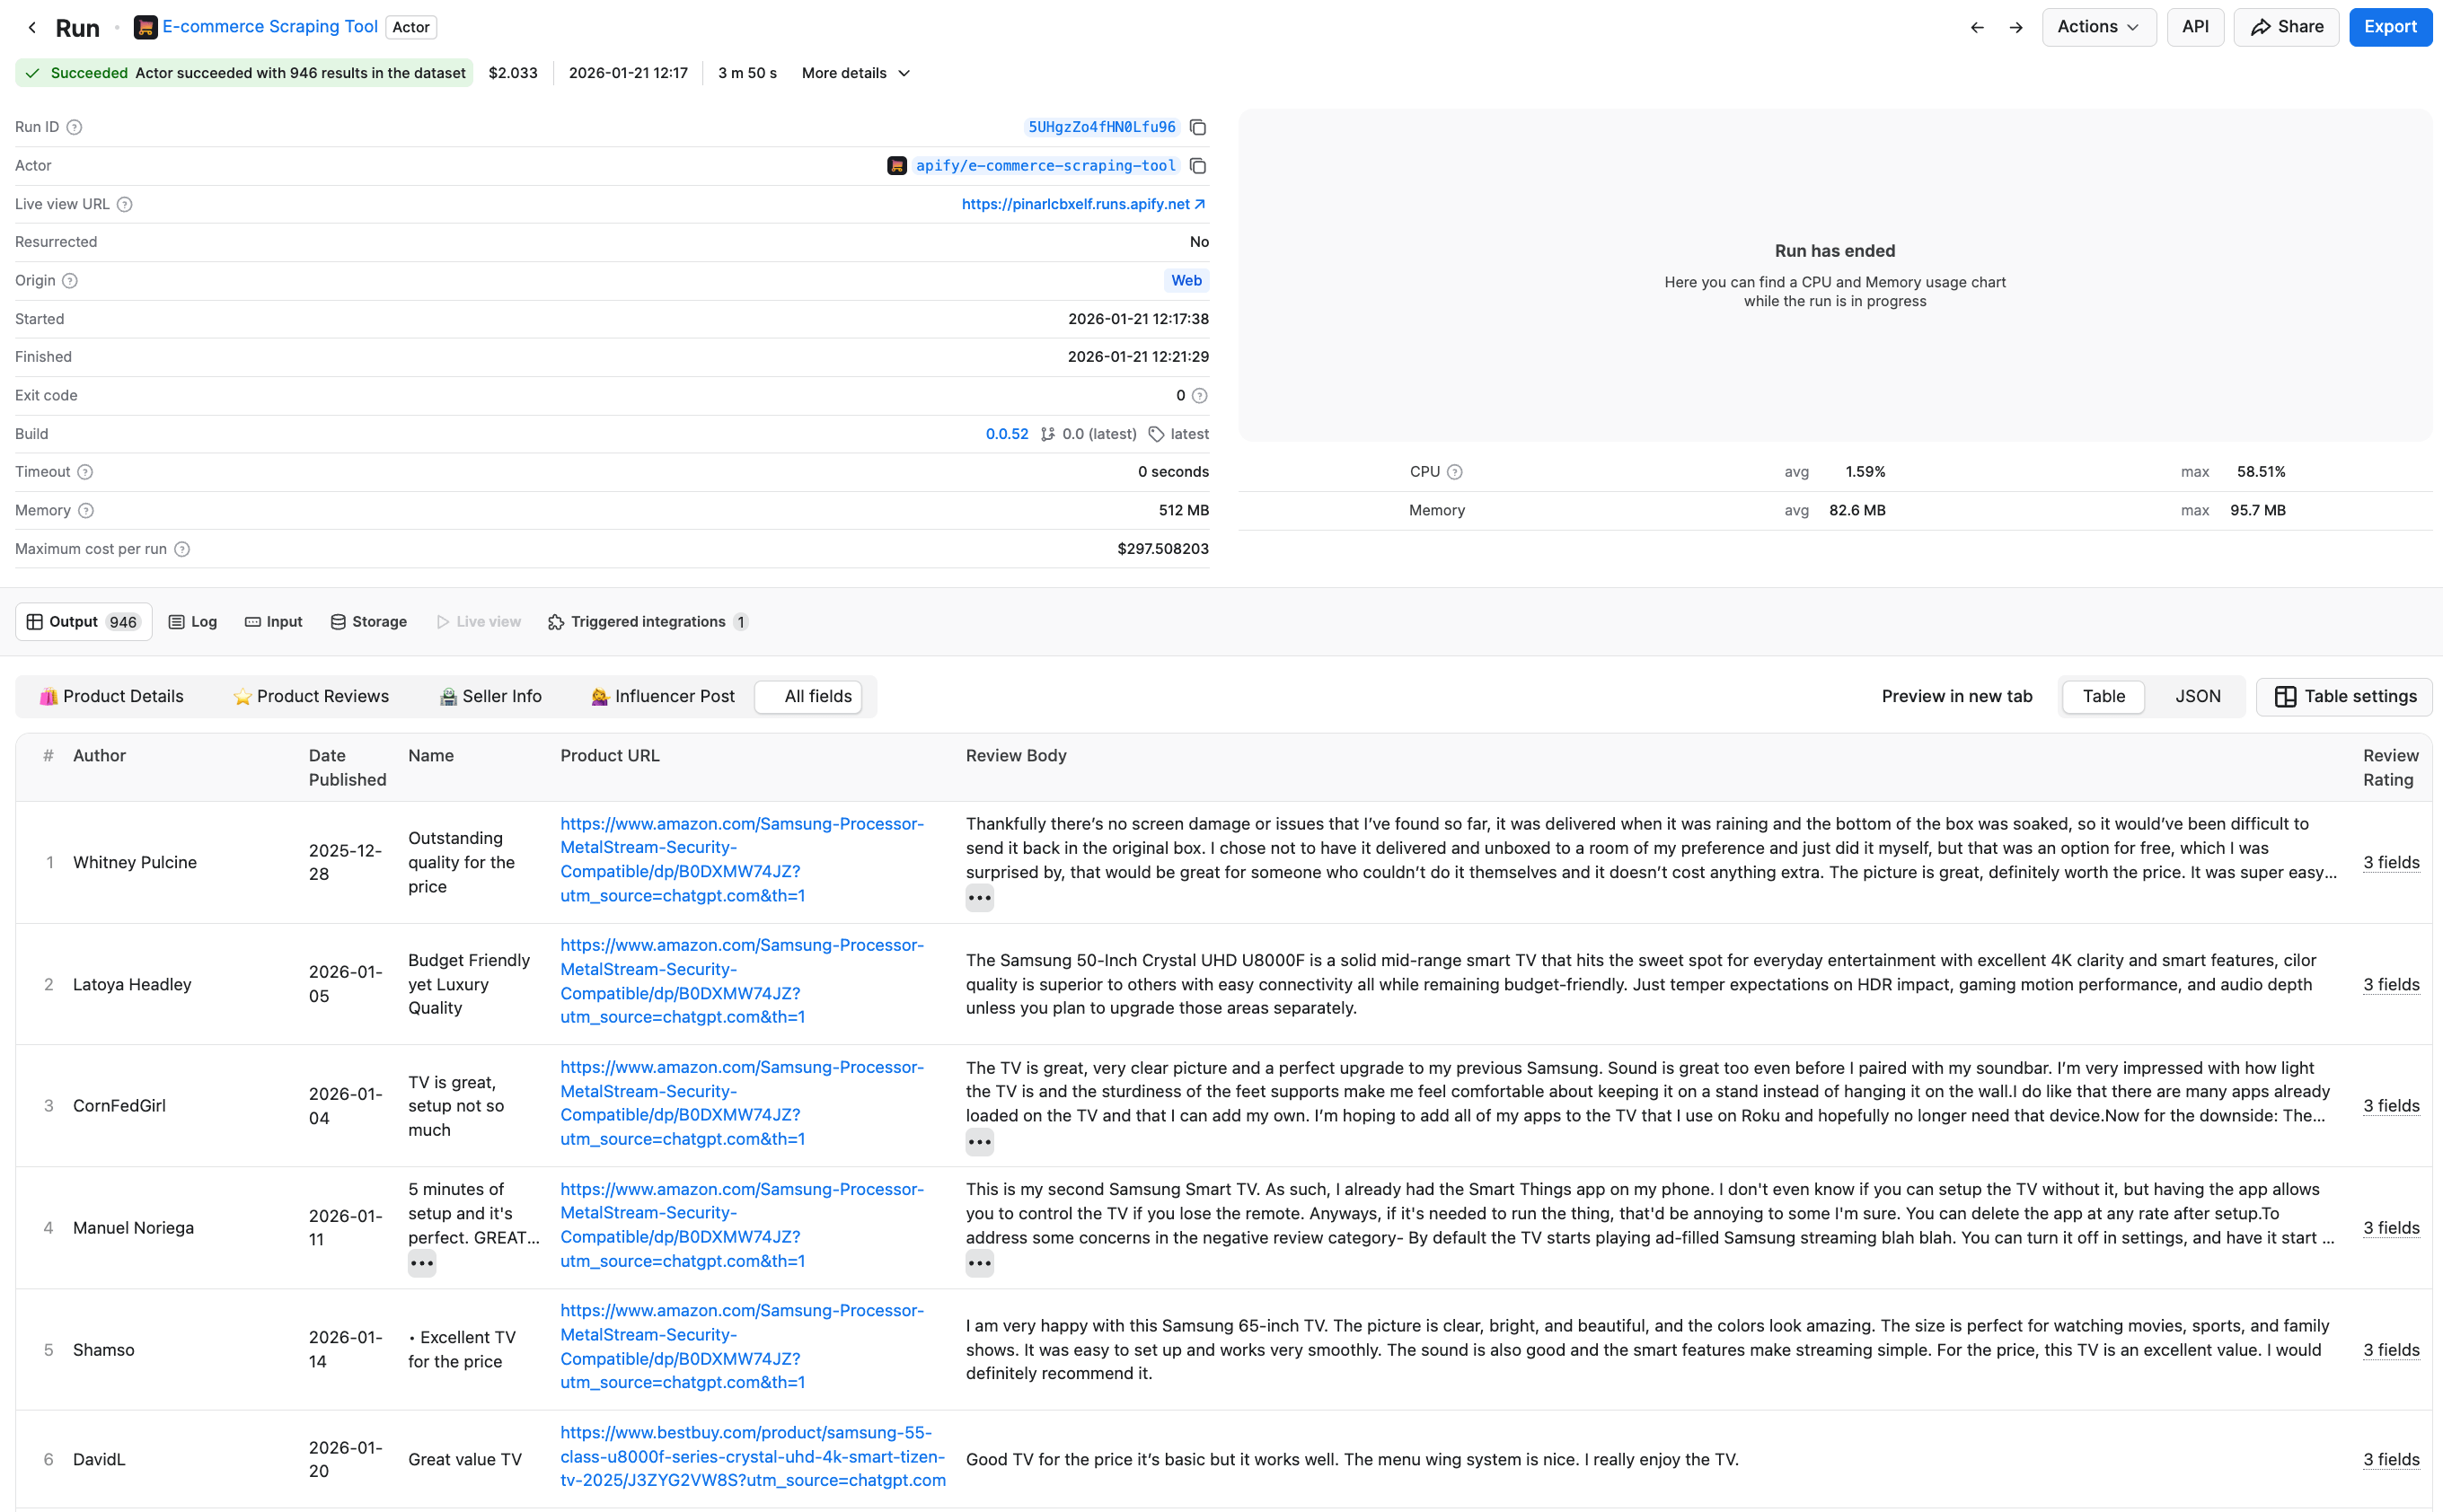This screenshot has width=2443, height=1512.
Task: Open the Log tab icon
Action: click(x=176, y=621)
